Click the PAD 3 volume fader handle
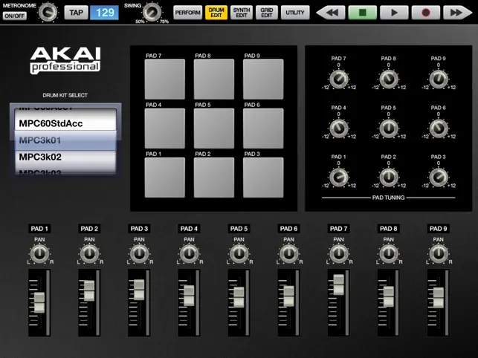Viewport: 478px width, 358px height. 139,290
